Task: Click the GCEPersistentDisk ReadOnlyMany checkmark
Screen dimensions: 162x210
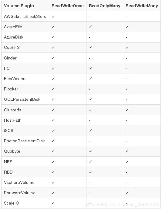Action: tap(90, 99)
